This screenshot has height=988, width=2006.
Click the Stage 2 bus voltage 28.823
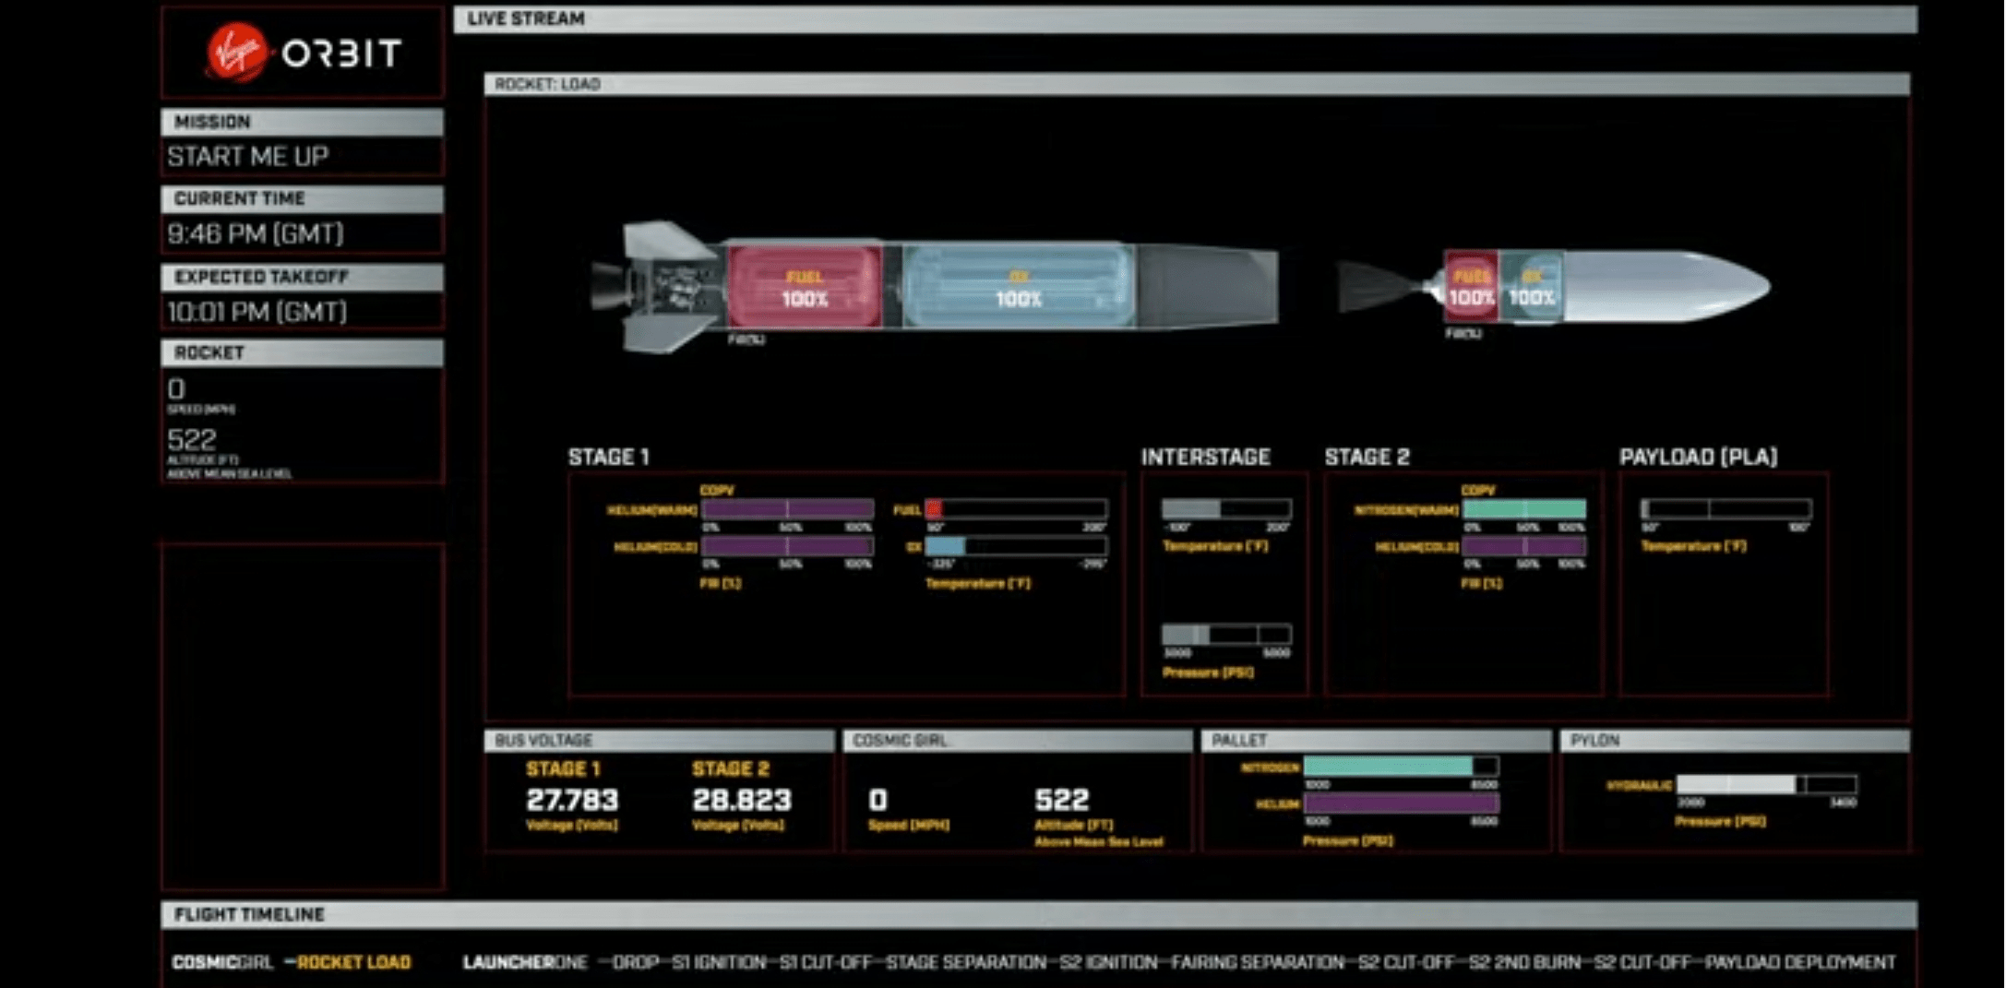pos(742,800)
